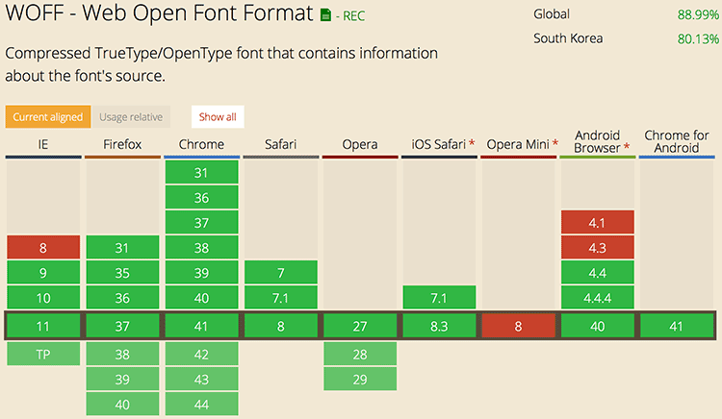Click the red asterisk next to iOS Safari

[472, 143]
